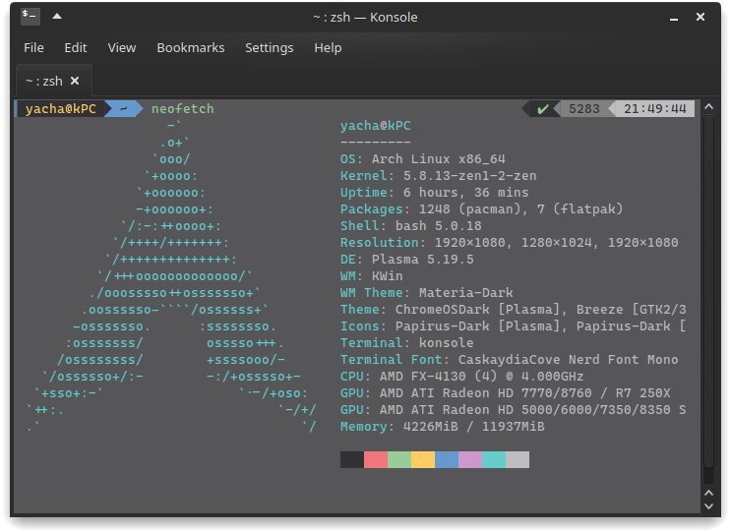Click the 'Icons: Papirus-Dark [Plasma]' line
Image resolution: width=731 pixels, height=531 pixels.
click(x=514, y=326)
